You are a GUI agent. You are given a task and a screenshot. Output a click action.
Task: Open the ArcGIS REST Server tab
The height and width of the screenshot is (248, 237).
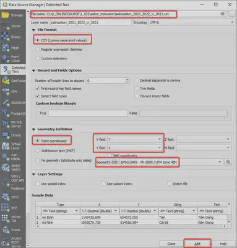(x=13, y=242)
